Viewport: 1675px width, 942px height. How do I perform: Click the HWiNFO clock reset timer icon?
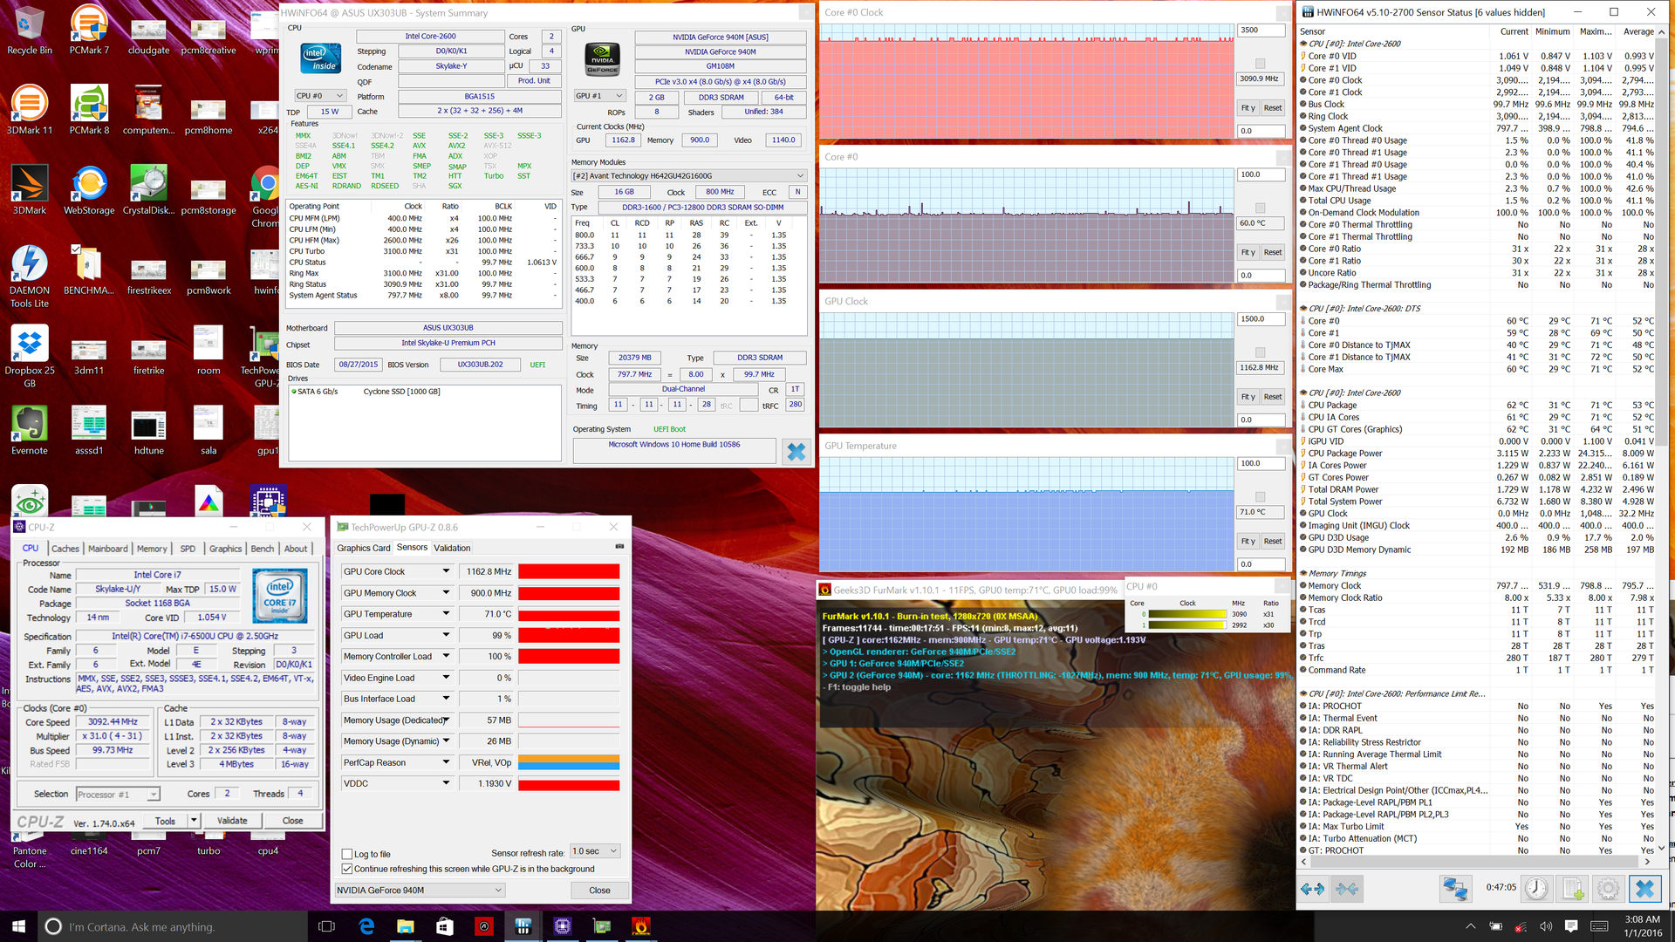tap(1536, 889)
